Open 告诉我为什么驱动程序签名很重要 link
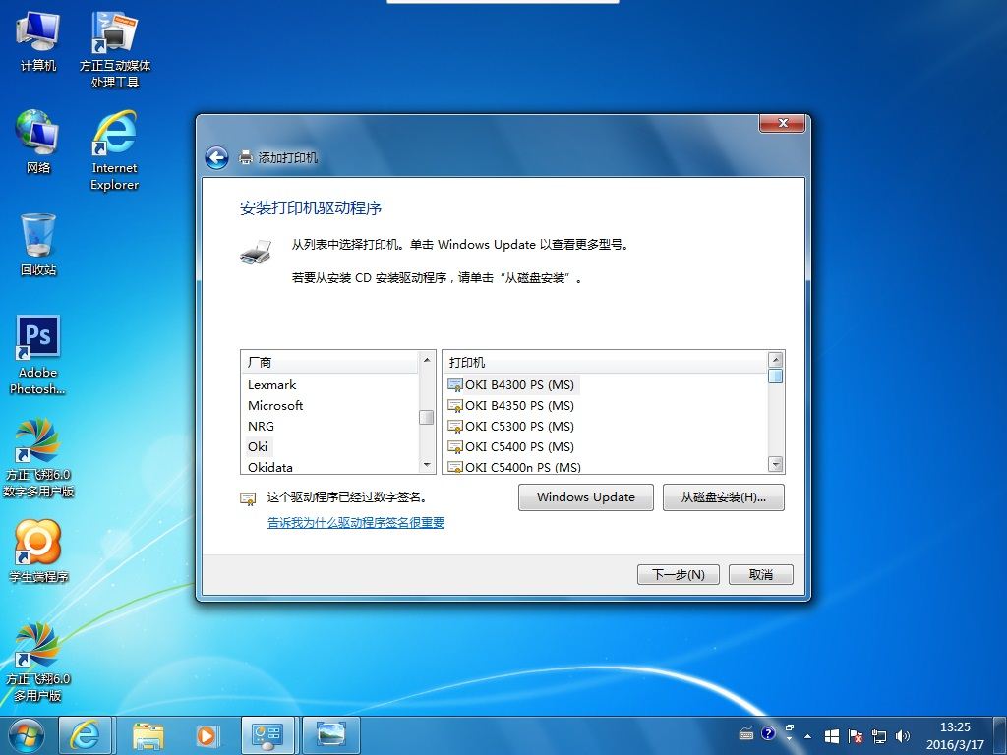Image resolution: width=1007 pixels, height=755 pixels. 356,523
